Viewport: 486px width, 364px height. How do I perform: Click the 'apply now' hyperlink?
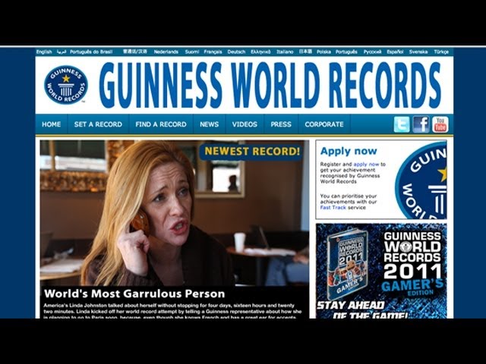tap(366, 165)
